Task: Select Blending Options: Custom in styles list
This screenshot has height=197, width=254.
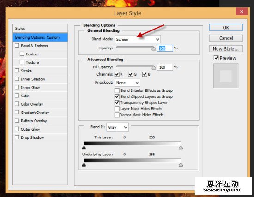Action: click(x=40, y=37)
